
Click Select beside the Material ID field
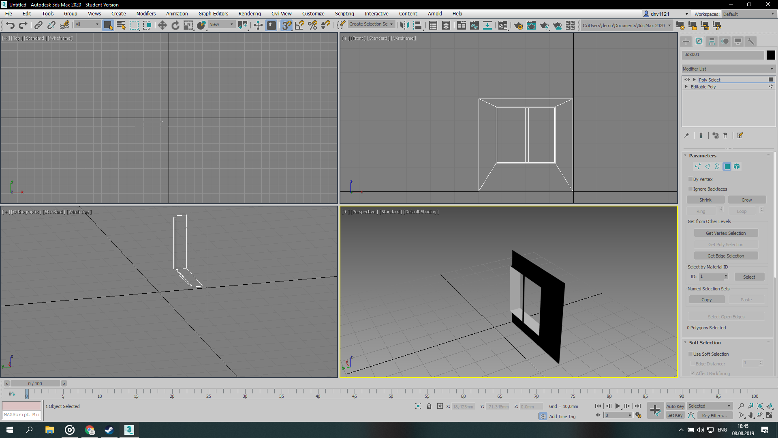(x=749, y=277)
